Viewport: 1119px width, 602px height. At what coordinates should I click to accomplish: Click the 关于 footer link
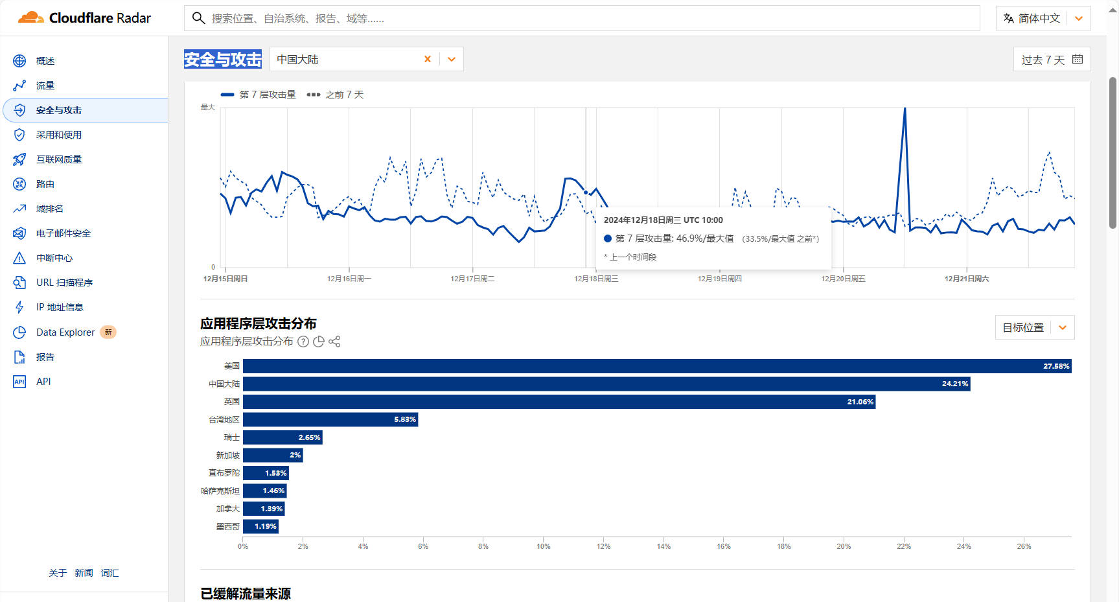(58, 573)
